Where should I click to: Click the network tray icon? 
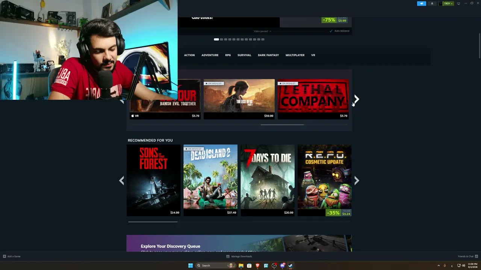pyautogui.click(x=458, y=265)
